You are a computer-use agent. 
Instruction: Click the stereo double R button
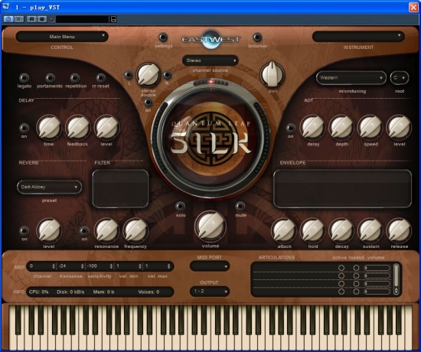[167, 75]
